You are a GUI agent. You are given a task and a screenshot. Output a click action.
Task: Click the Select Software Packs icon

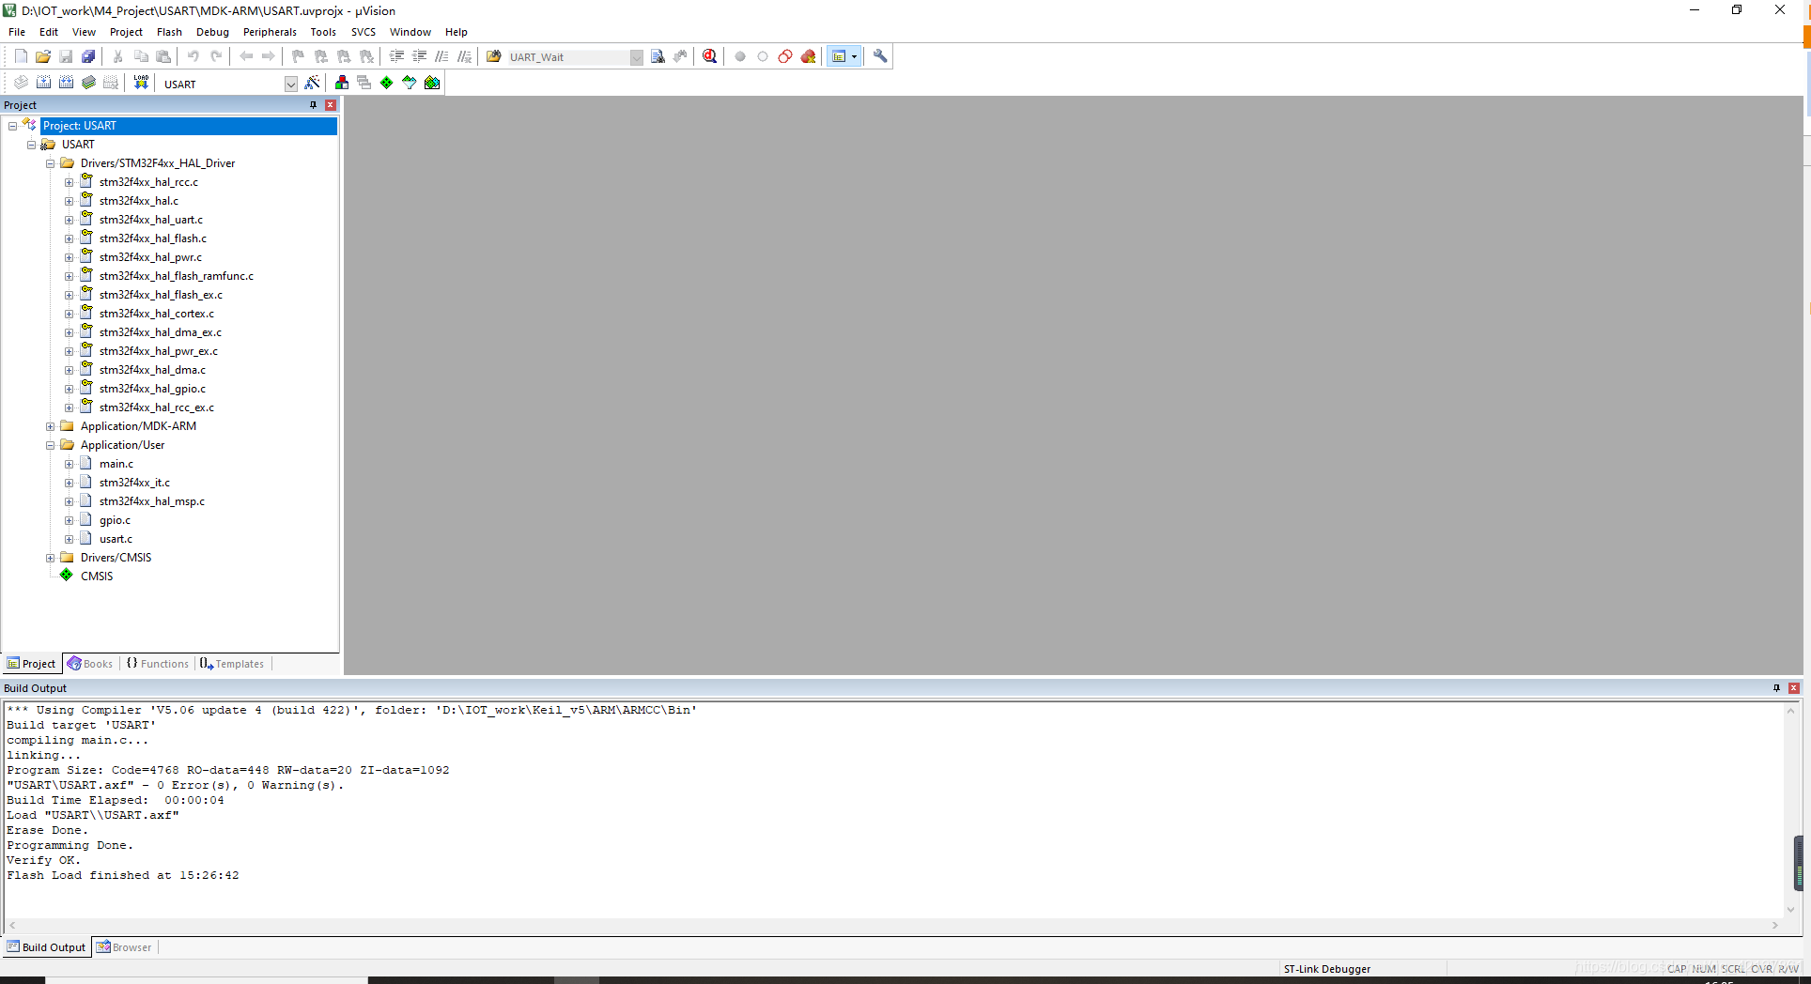point(410,83)
